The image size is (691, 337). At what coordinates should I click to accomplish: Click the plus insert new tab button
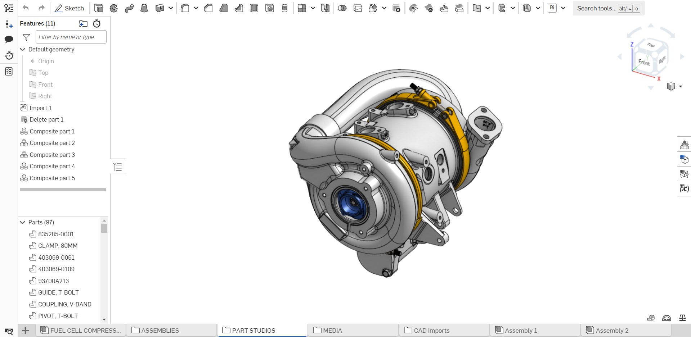(26, 331)
